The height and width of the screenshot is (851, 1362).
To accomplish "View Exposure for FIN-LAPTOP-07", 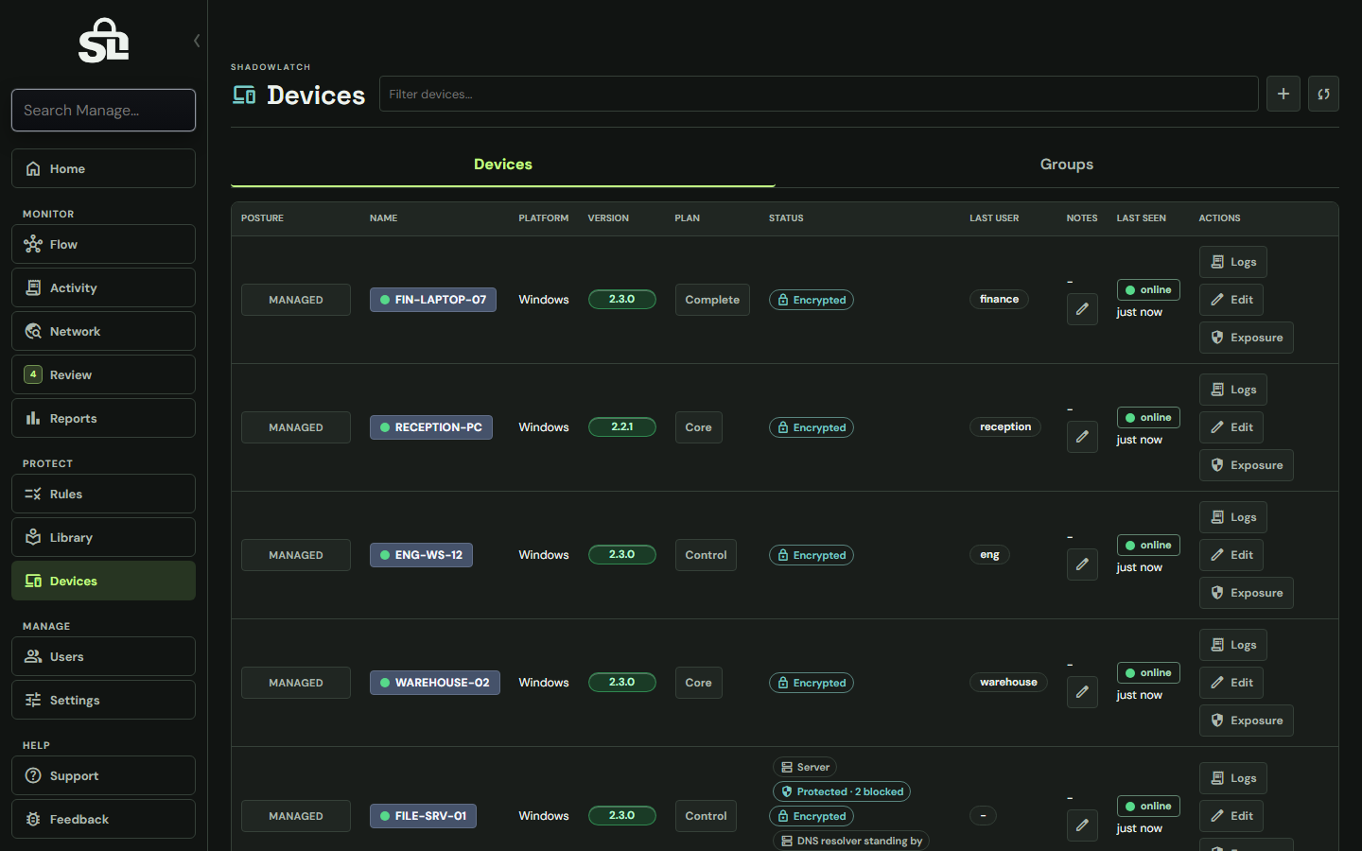I will (x=1247, y=338).
